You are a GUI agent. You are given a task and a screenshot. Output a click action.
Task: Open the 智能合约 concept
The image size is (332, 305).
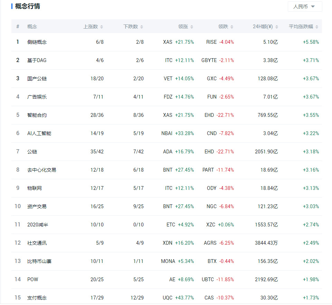tap(37, 115)
